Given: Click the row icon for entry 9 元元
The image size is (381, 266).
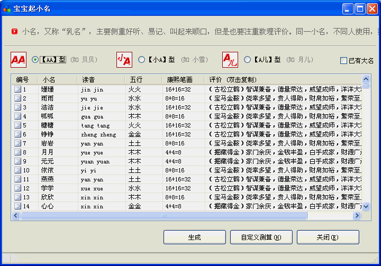Looking at the screenshot, I should (x=17, y=161).
